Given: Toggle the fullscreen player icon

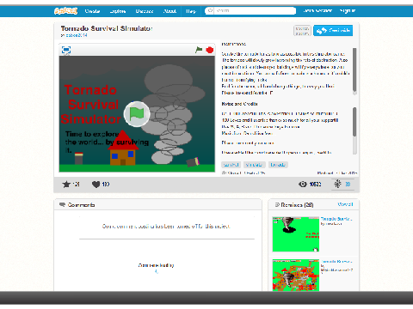Looking at the screenshot, I should (66, 50).
